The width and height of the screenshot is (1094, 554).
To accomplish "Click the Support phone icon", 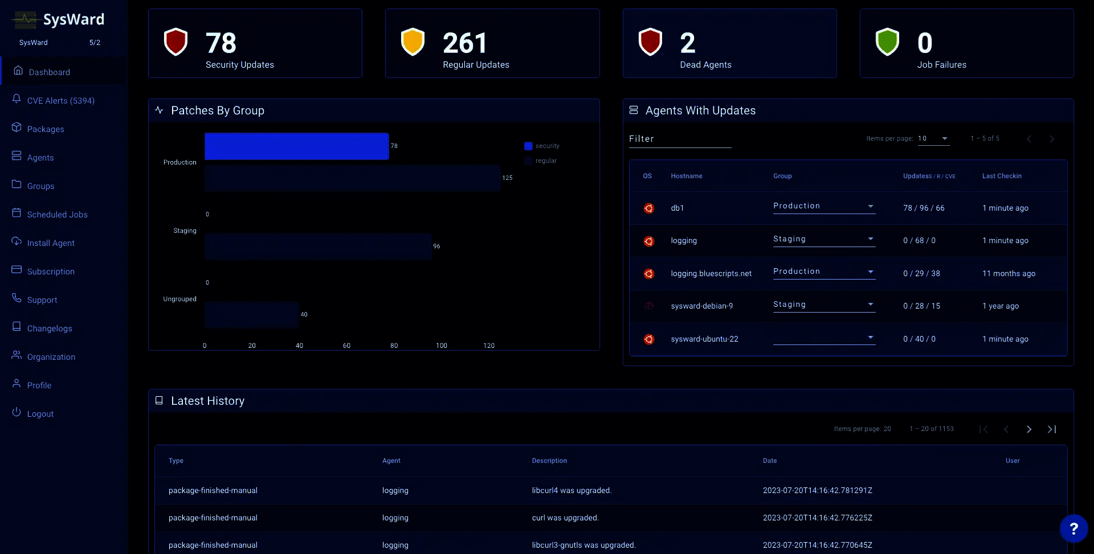I will 17,298.
